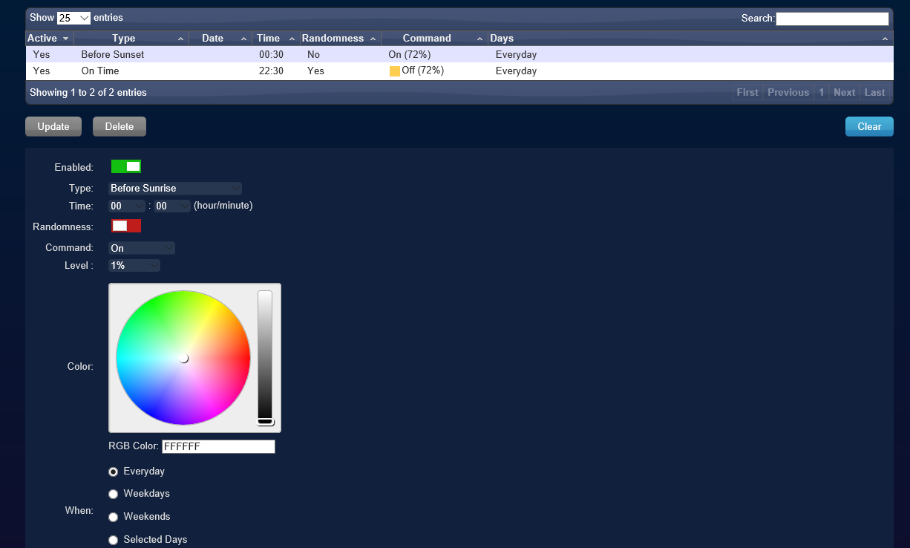Go to Last page of entries
Image resolution: width=910 pixels, height=548 pixels.
coord(875,93)
